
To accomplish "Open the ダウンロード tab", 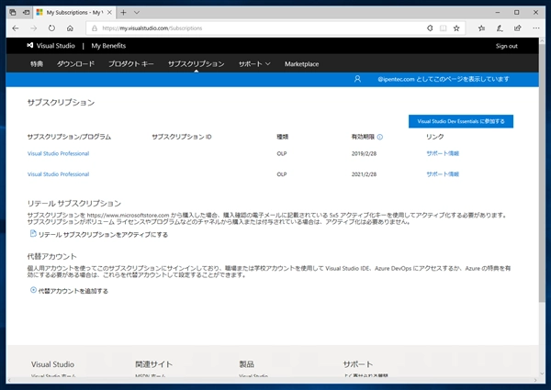I will click(x=75, y=64).
